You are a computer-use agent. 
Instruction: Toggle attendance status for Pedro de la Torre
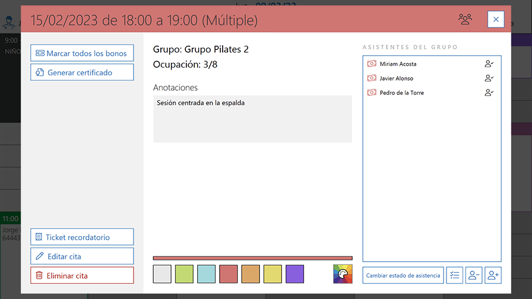click(489, 93)
